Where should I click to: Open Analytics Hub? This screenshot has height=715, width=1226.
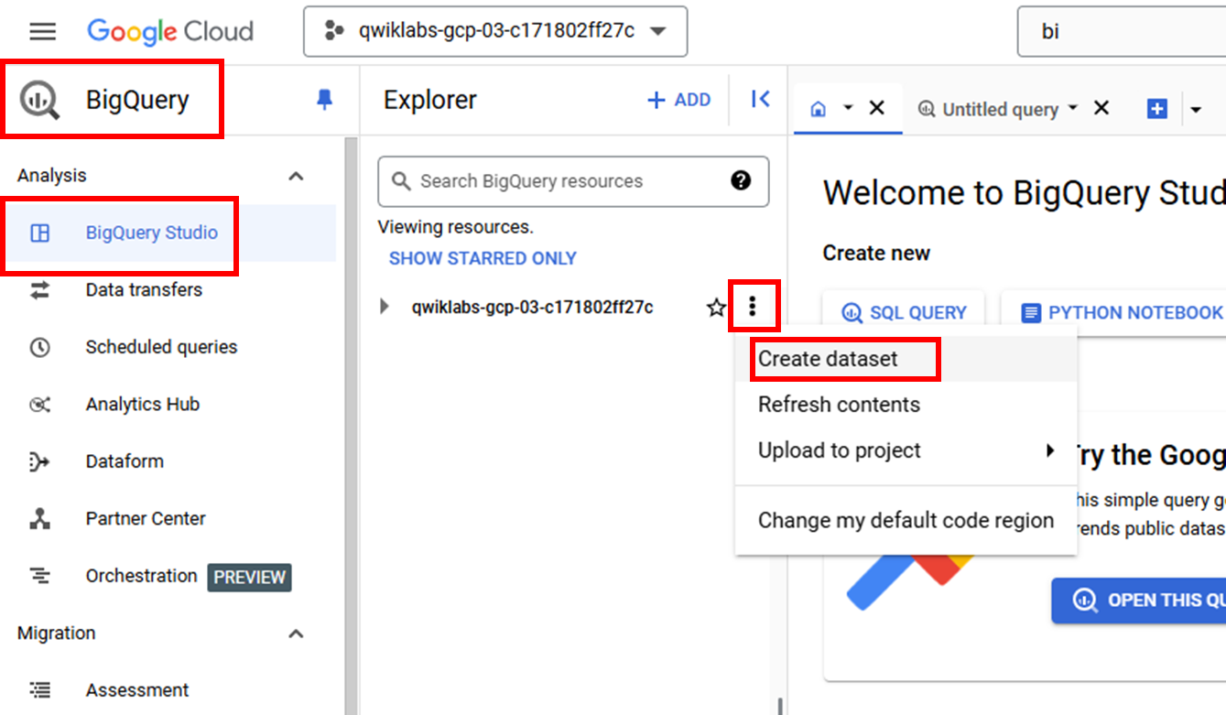[143, 405]
